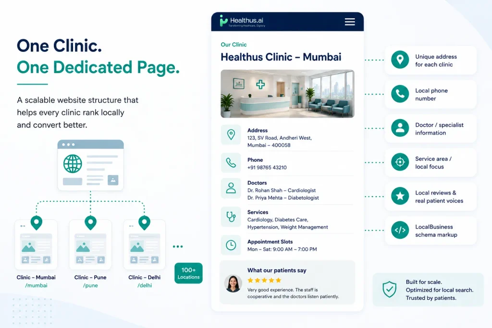Click the Service area target icon
492x328 pixels.
click(400, 162)
